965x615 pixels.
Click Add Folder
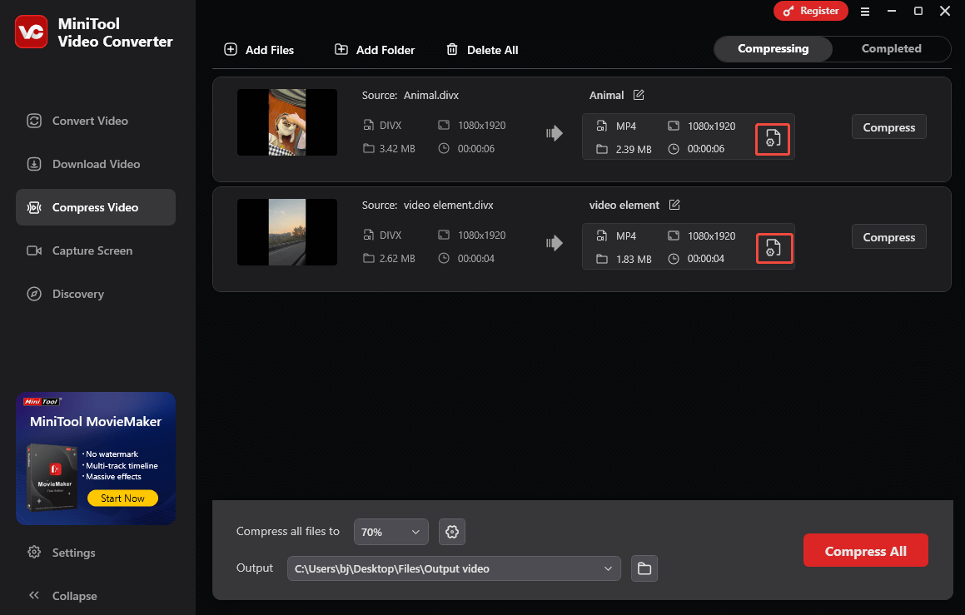[x=374, y=50]
